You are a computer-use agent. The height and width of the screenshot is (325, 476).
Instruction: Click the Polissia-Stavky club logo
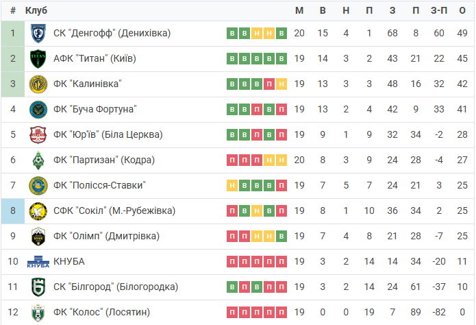coord(38,185)
